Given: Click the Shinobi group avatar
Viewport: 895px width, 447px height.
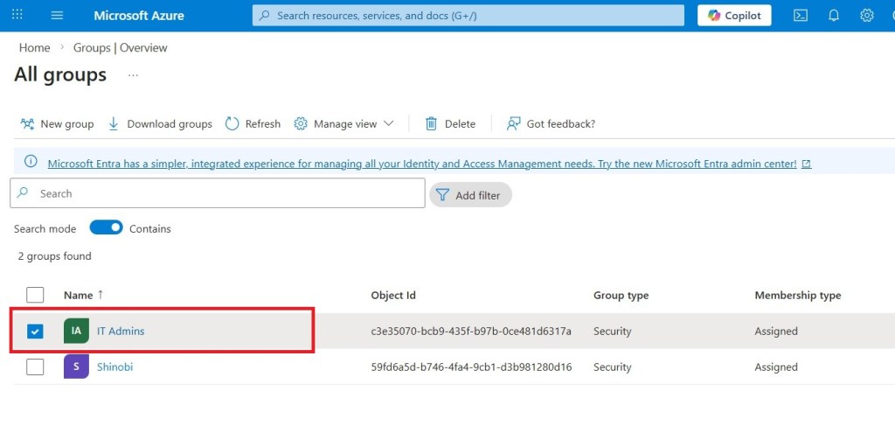Looking at the screenshot, I should click(76, 367).
